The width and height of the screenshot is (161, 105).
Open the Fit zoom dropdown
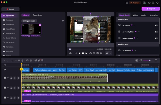tap(109, 53)
